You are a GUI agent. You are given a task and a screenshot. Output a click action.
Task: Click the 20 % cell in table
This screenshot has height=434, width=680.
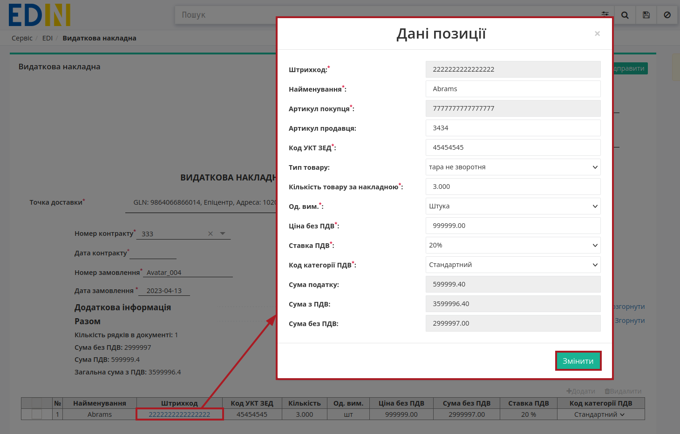point(529,414)
